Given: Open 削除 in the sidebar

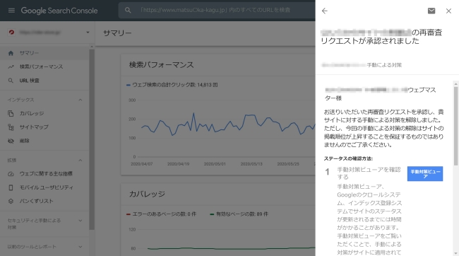Looking at the screenshot, I should pos(44,141).
